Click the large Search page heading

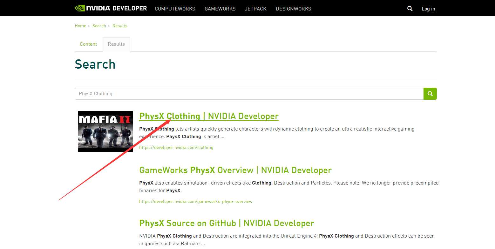tap(95, 64)
